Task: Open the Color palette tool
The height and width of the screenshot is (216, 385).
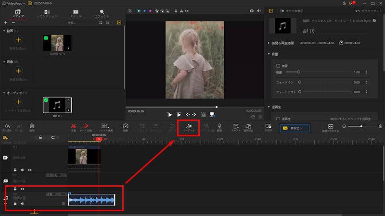Action: 172,127
